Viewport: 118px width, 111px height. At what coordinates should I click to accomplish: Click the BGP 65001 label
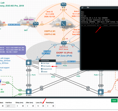click(x=29, y=20)
